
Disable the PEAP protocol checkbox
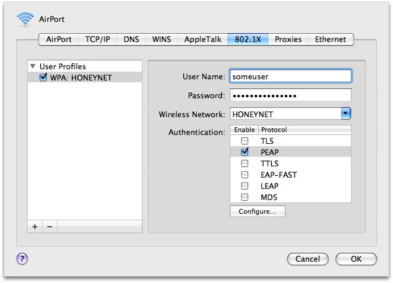click(x=245, y=152)
